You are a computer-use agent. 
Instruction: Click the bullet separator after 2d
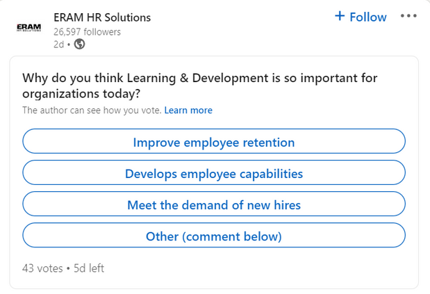tap(69, 44)
